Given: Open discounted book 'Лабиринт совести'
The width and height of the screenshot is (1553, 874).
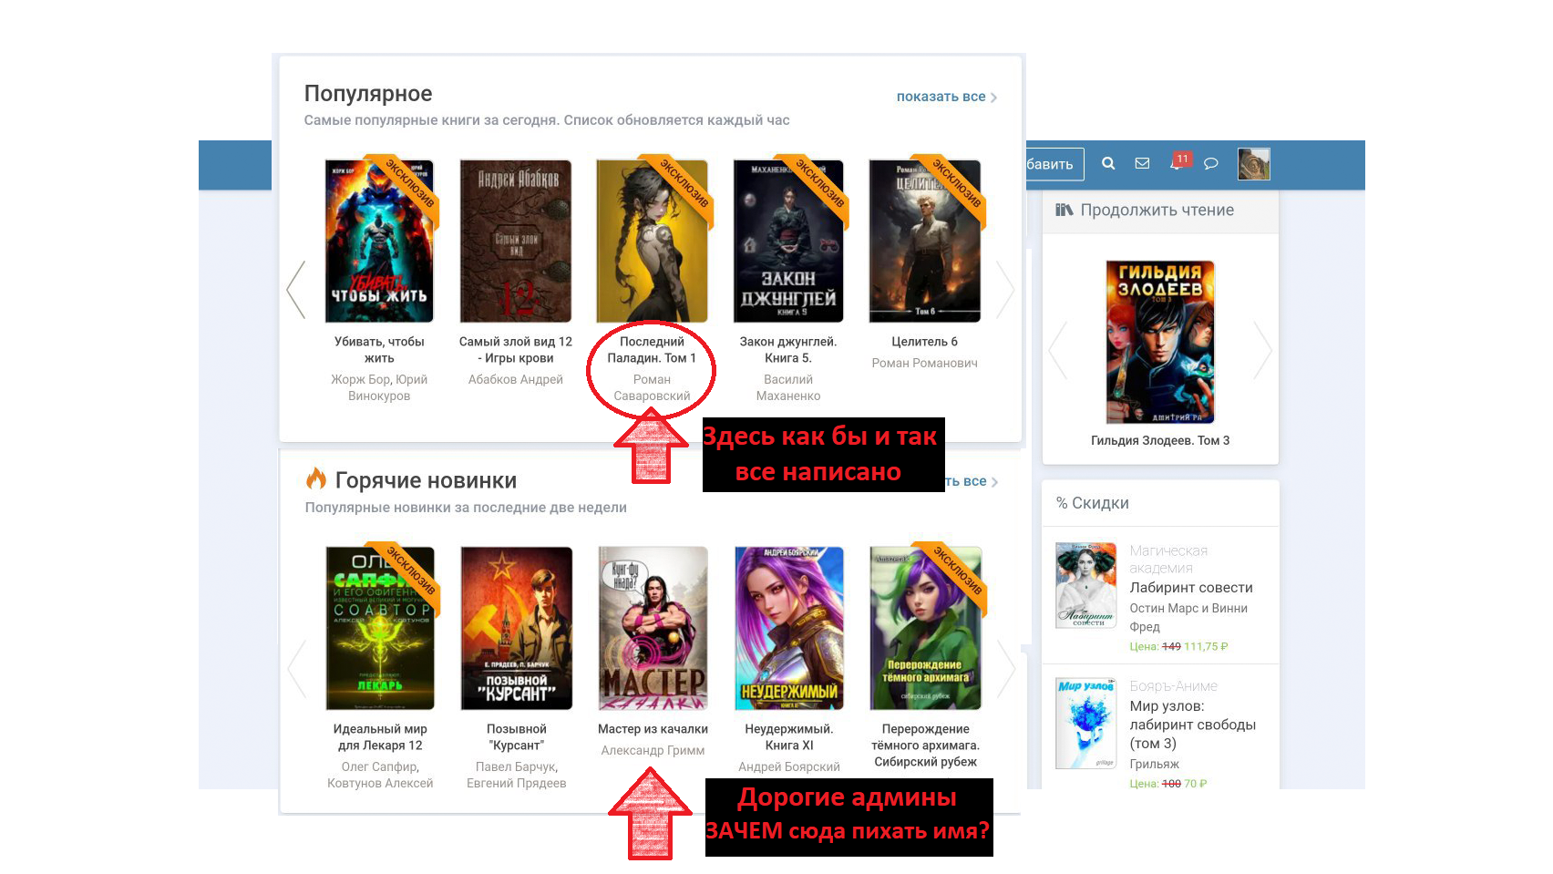Looking at the screenshot, I should click(1190, 588).
